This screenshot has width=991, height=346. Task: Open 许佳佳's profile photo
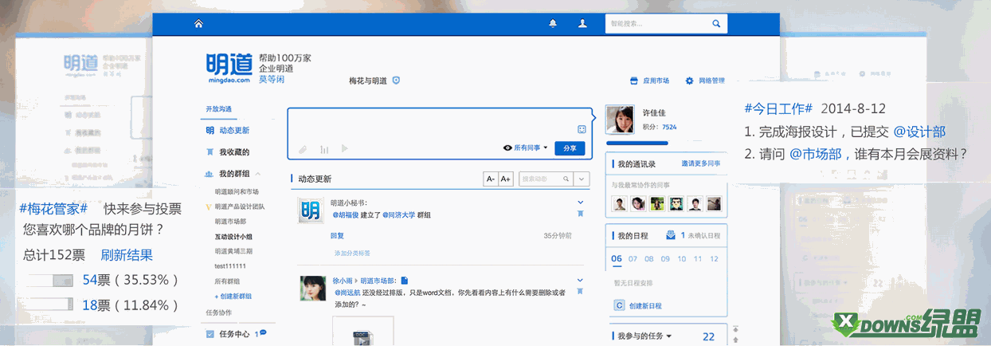point(620,120)
